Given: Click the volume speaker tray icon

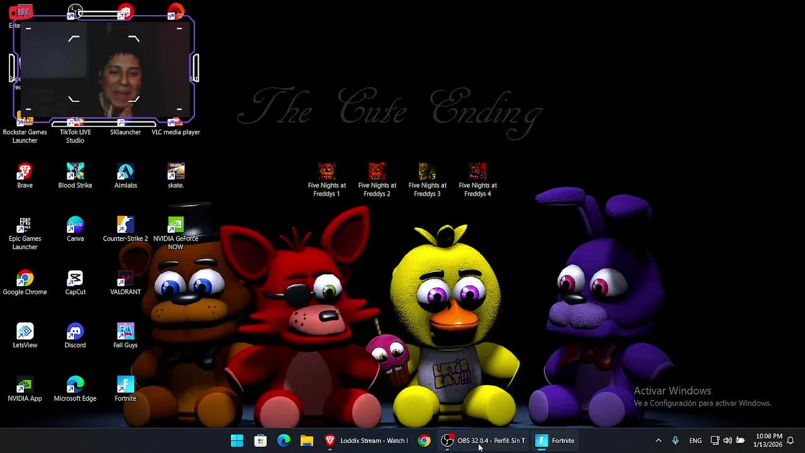Looking at the screenshot, I should 728,440.
